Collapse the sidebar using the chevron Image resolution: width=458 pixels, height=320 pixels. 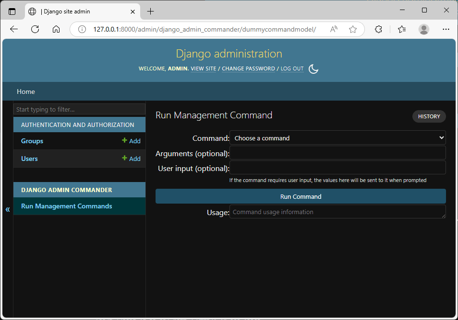click(x=7, y=209)
